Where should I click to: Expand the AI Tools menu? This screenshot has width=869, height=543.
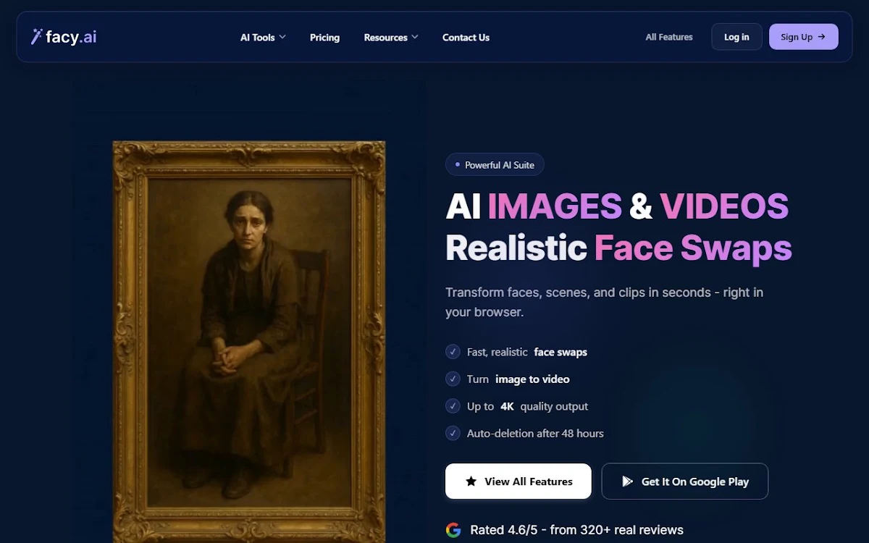click(x=263, y=37)
